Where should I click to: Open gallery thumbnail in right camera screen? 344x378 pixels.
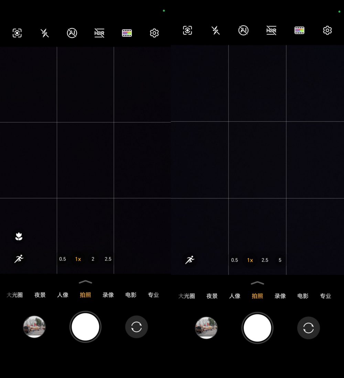coord(206,328)
